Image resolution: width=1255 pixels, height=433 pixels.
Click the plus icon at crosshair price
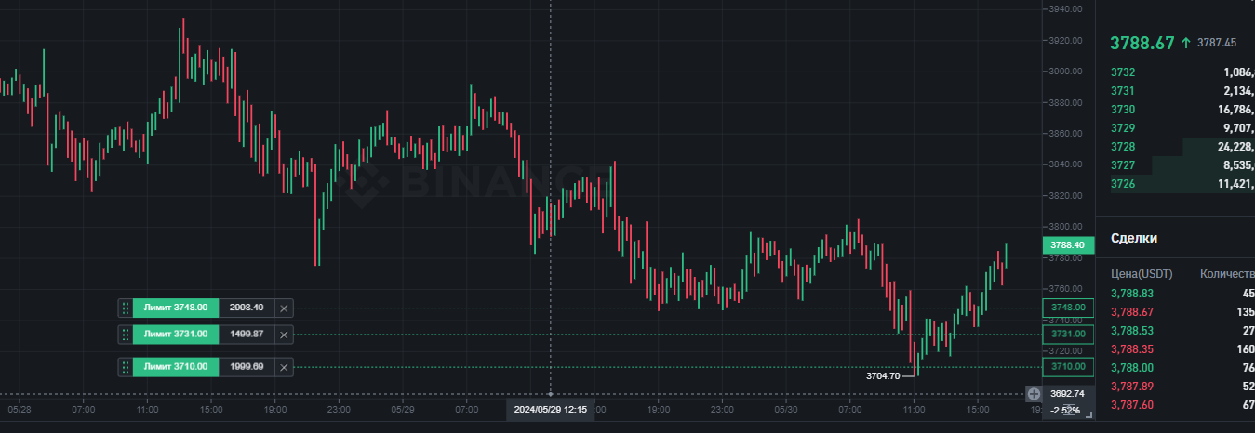click(1034, 394)
